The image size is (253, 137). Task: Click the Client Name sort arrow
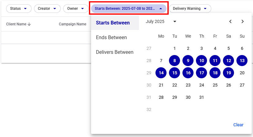click(29, 24)
